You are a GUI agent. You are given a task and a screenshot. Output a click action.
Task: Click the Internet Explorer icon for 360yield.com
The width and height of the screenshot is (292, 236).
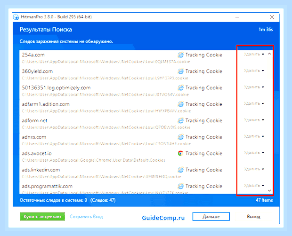180,71
